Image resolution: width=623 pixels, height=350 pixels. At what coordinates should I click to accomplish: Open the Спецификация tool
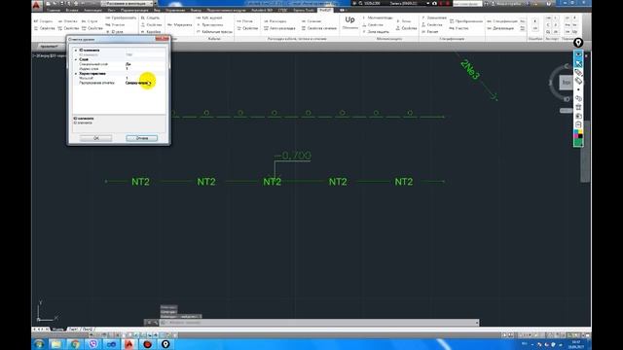click(x=502, y=21)
